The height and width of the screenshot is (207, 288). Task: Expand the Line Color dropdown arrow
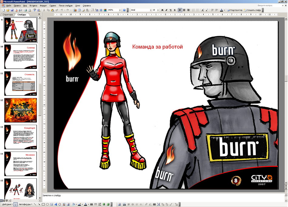pyautogui.click(x=82, y=204)
